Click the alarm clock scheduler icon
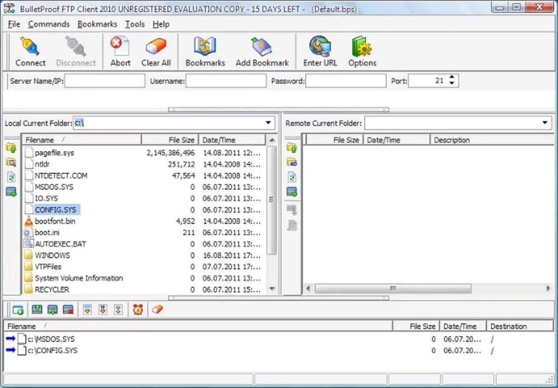This screenshot has width=558, height=388. tap(138, 310)
